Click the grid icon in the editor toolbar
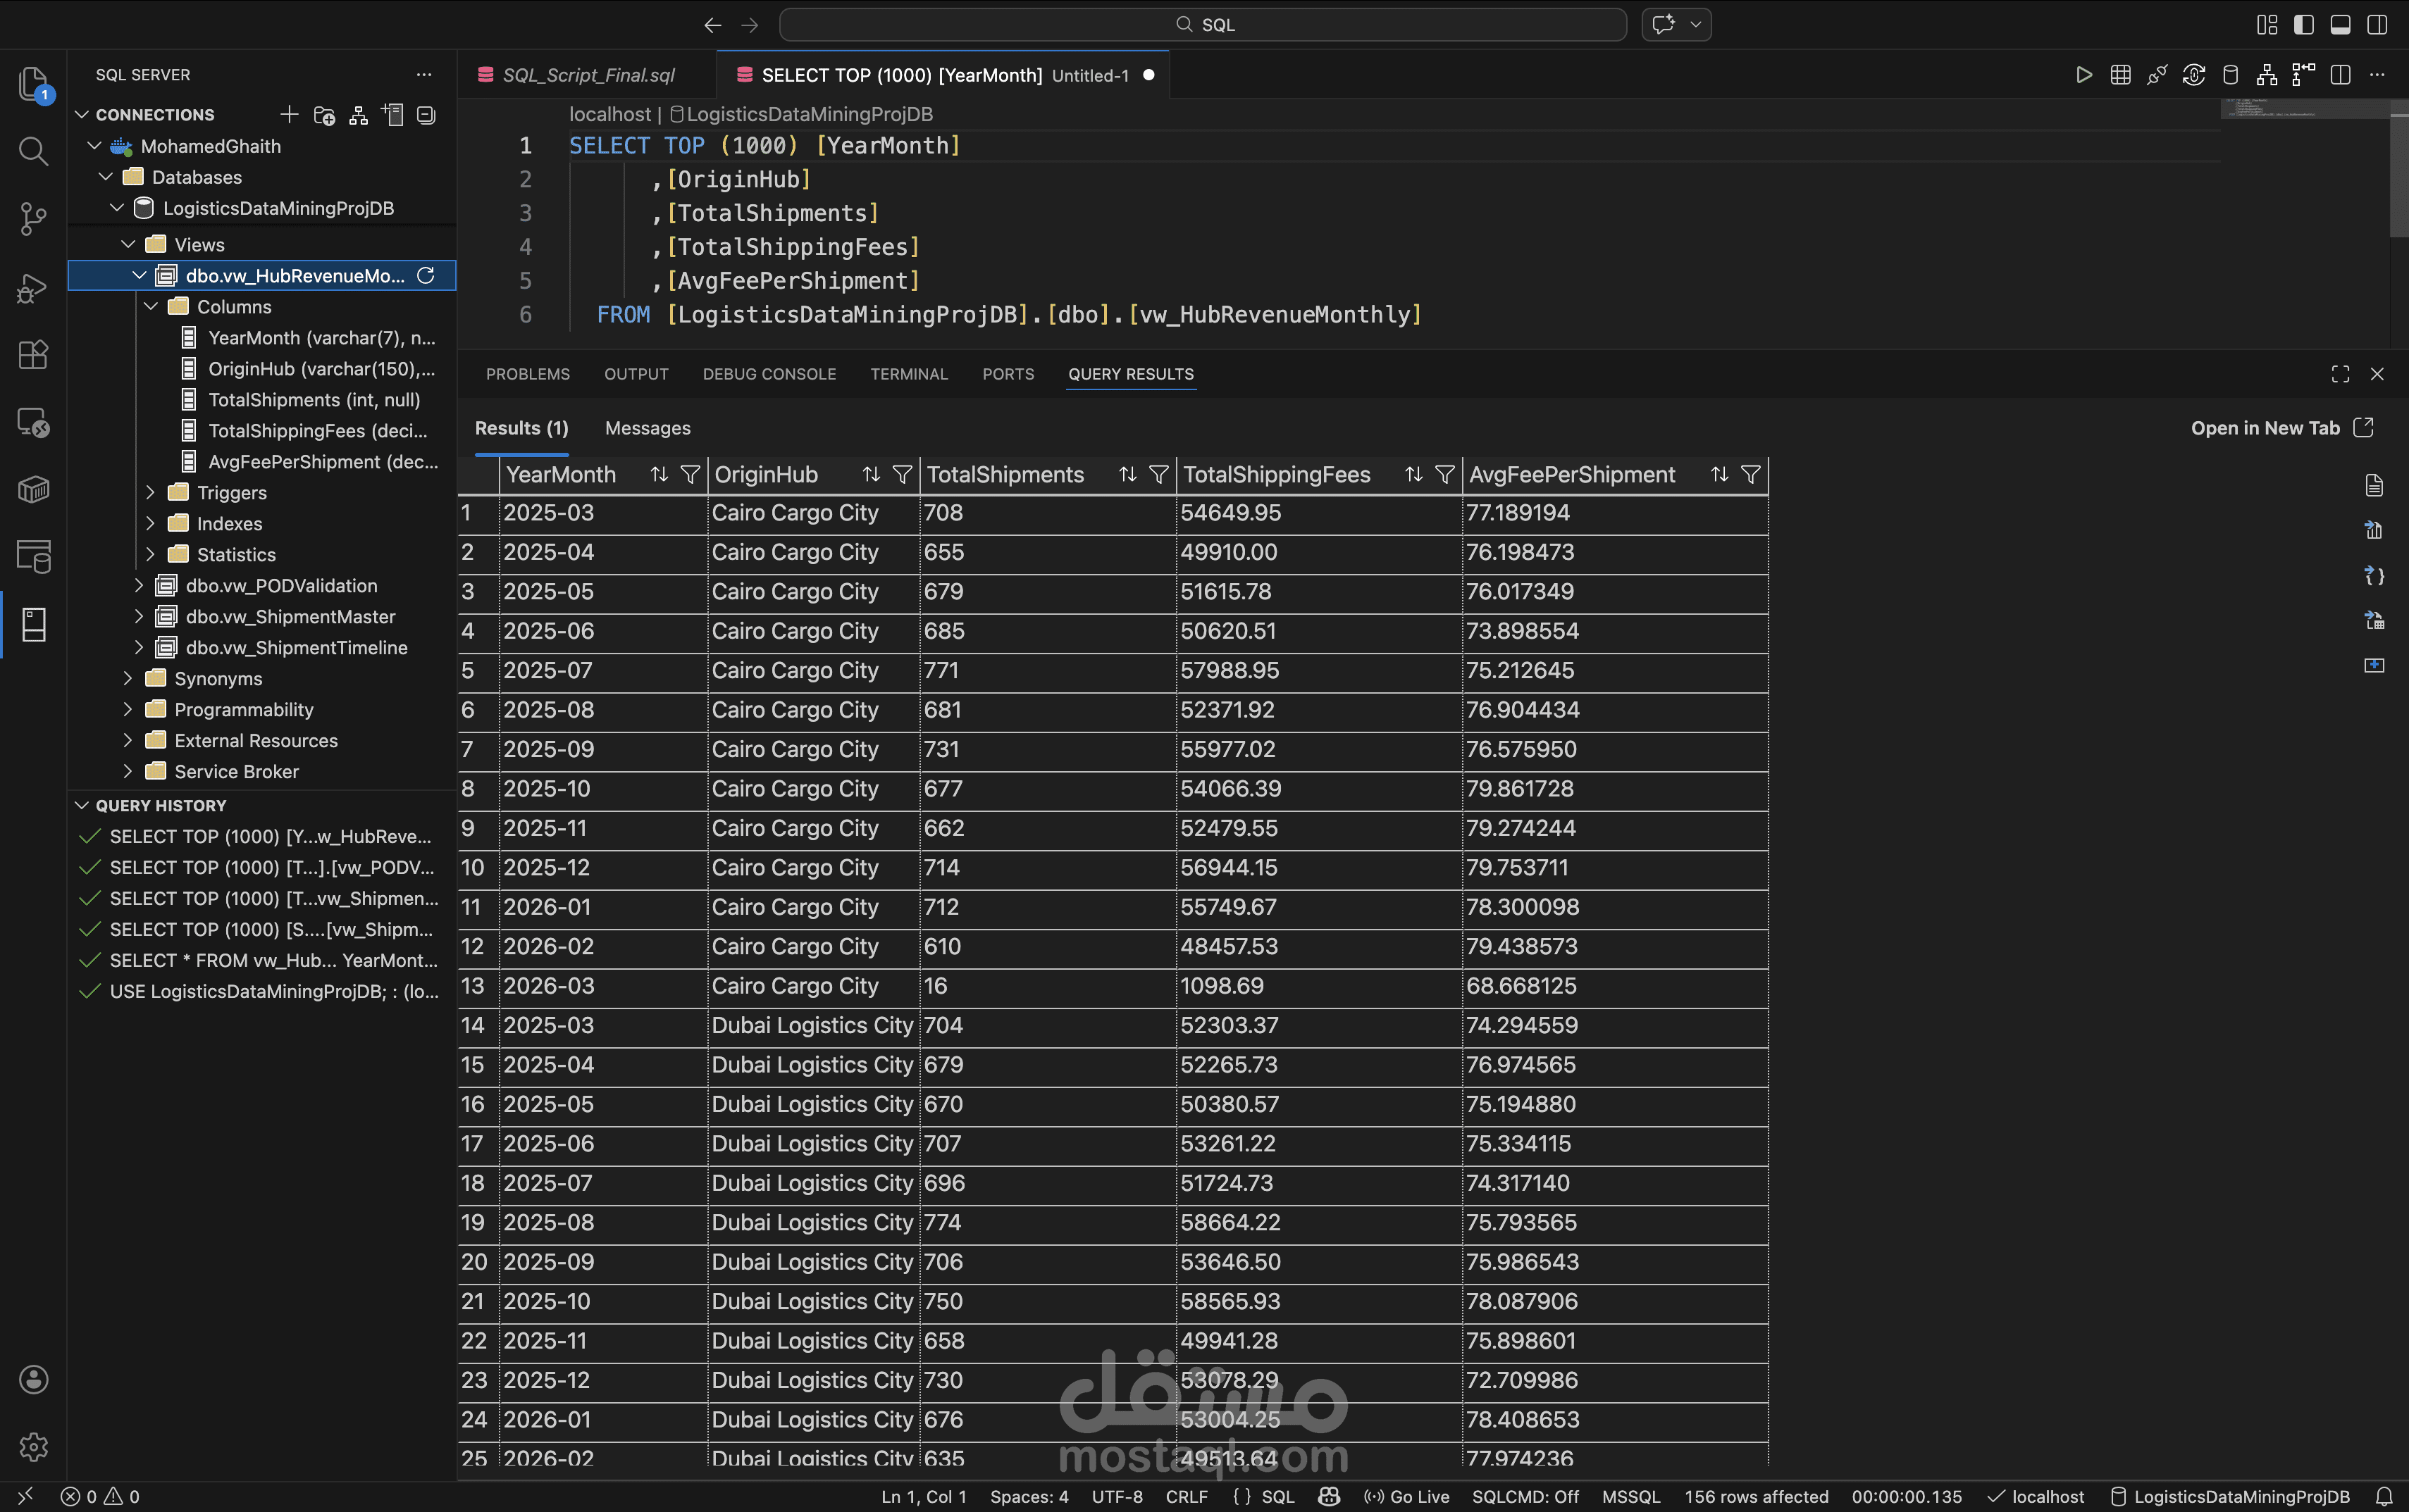This screenshot has height=1512, width=2409. [2120, 75]
